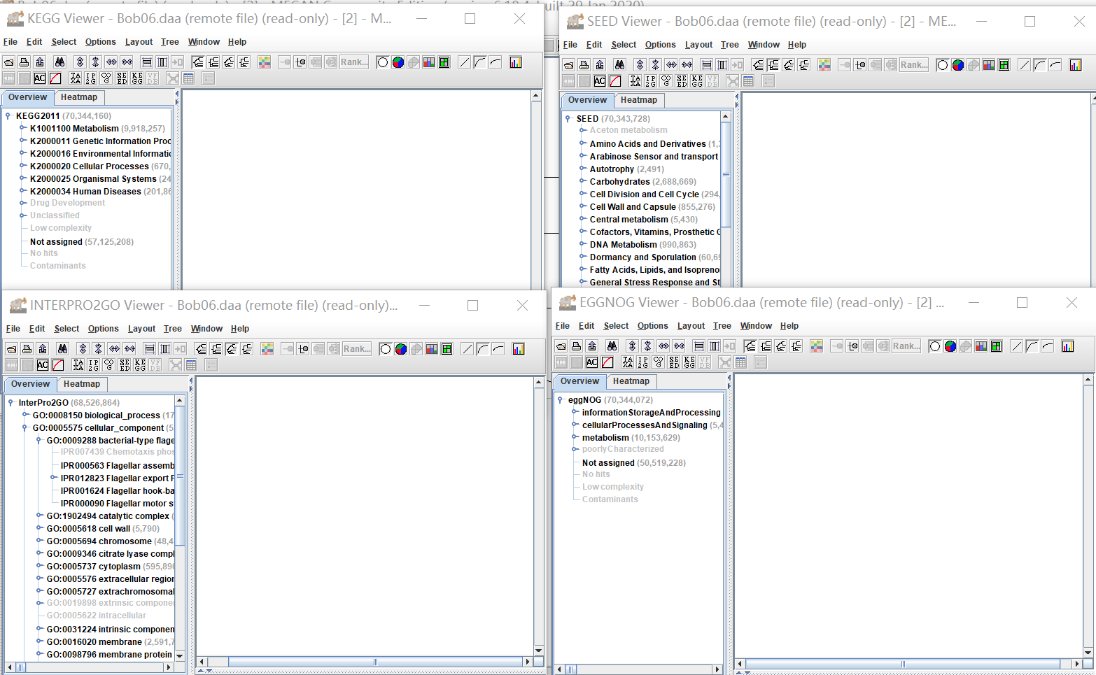Open the Layout menu in SEED Viewer

698,45
